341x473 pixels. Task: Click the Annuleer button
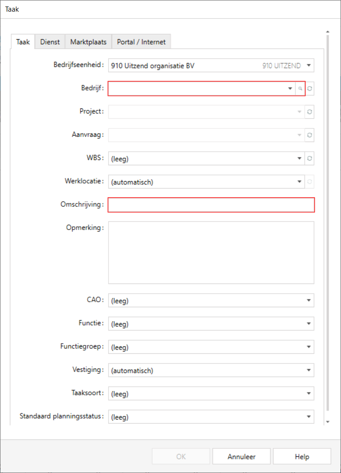point(241,457)
